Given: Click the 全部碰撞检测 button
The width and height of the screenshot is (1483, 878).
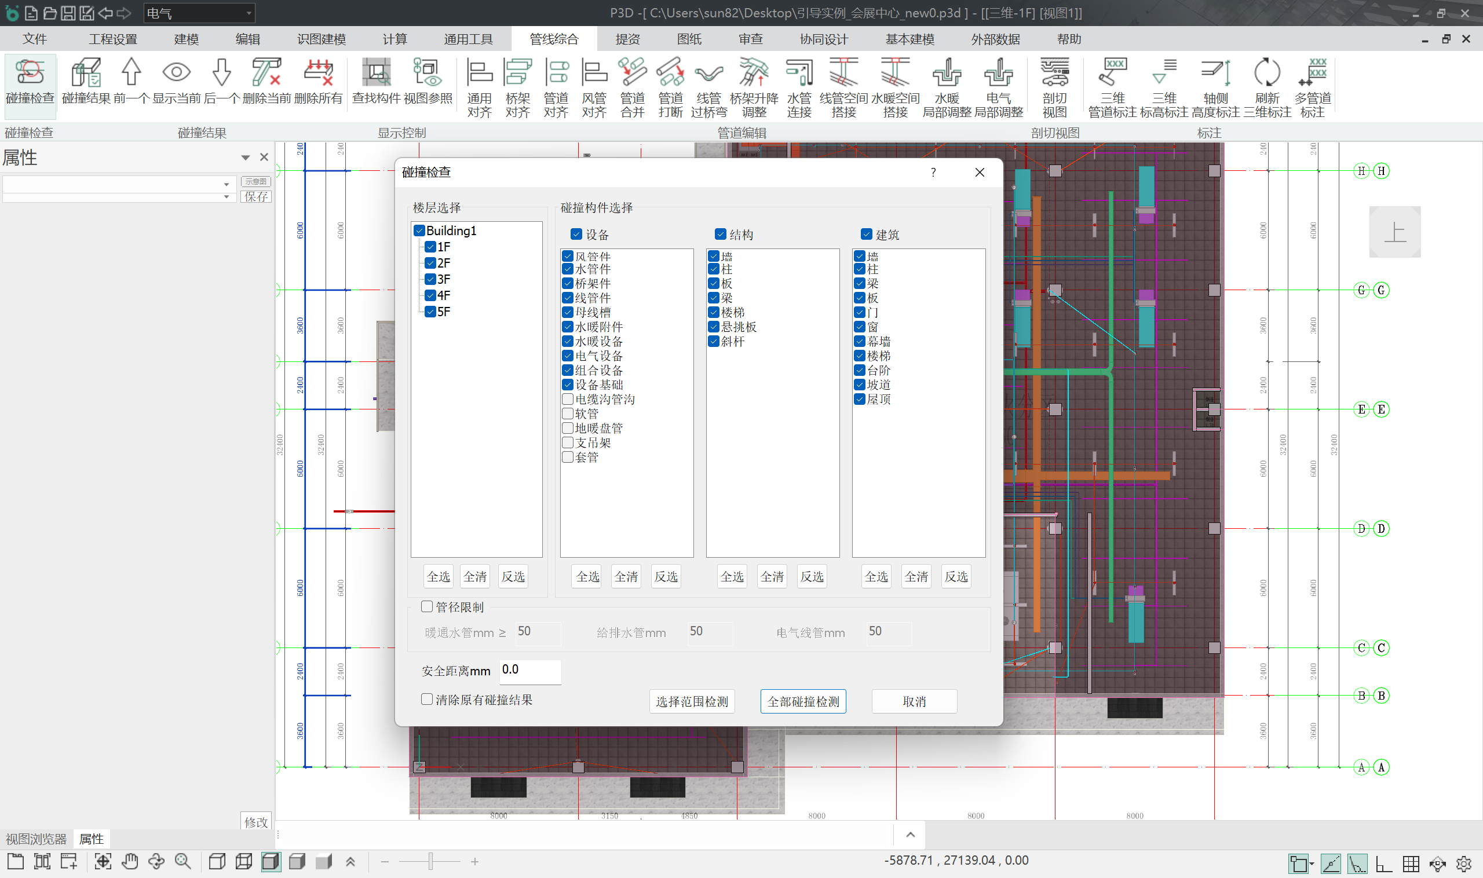Looking at the screenshot, I should [803, 702].
